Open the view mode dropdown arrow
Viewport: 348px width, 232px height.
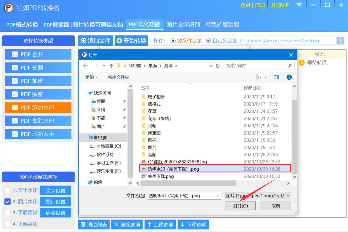pos(266,77)
